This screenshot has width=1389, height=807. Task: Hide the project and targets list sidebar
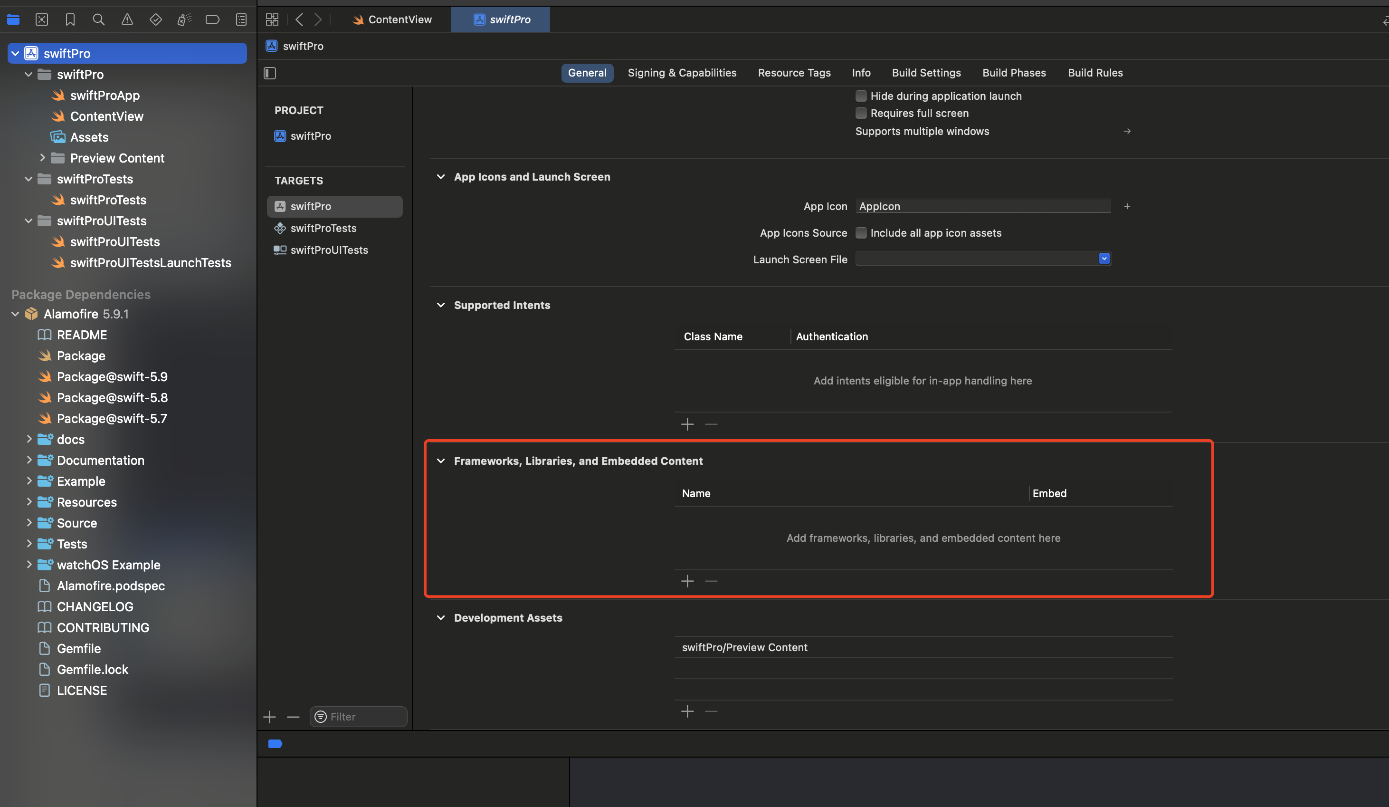(270, 73)
